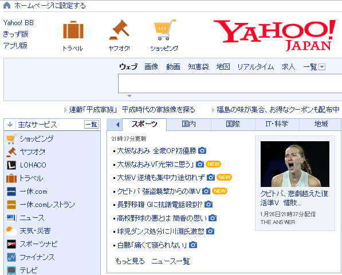Select the 求人 search tab

point(288,67)
